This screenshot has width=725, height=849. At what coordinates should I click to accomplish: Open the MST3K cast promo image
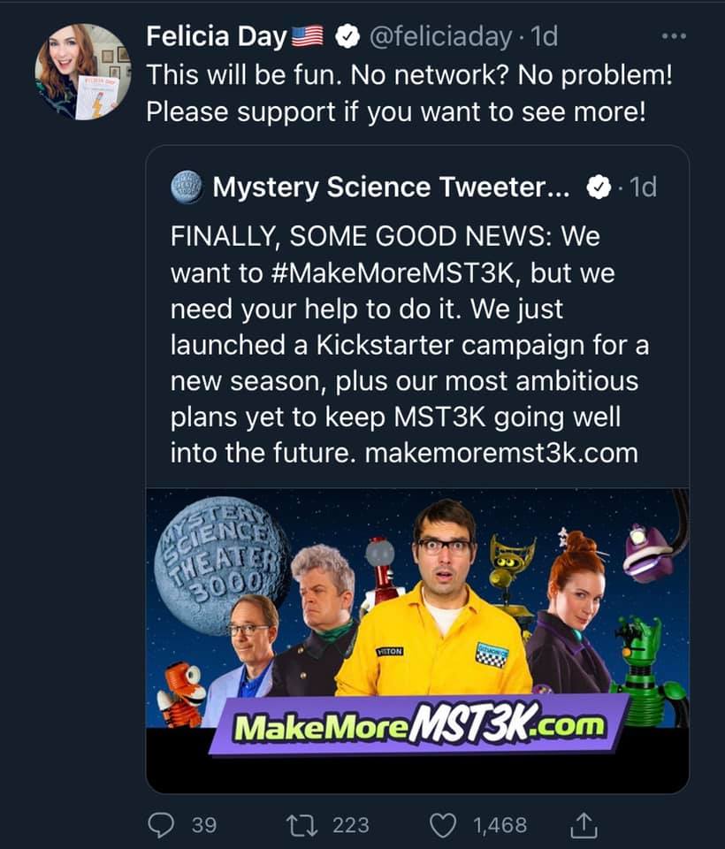tap(417, 619)
